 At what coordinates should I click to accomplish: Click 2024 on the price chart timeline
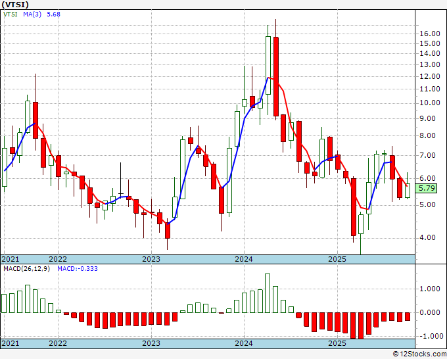(244, 259)
